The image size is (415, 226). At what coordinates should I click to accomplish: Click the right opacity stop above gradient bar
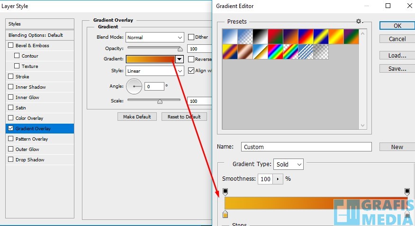pos(407,192)
